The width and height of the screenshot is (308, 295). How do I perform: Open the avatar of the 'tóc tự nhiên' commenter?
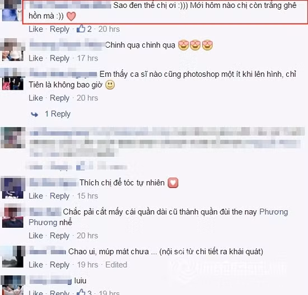click(x=13, y=187)
